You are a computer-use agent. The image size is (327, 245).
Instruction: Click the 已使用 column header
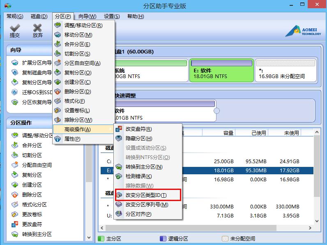pos(252,133)
